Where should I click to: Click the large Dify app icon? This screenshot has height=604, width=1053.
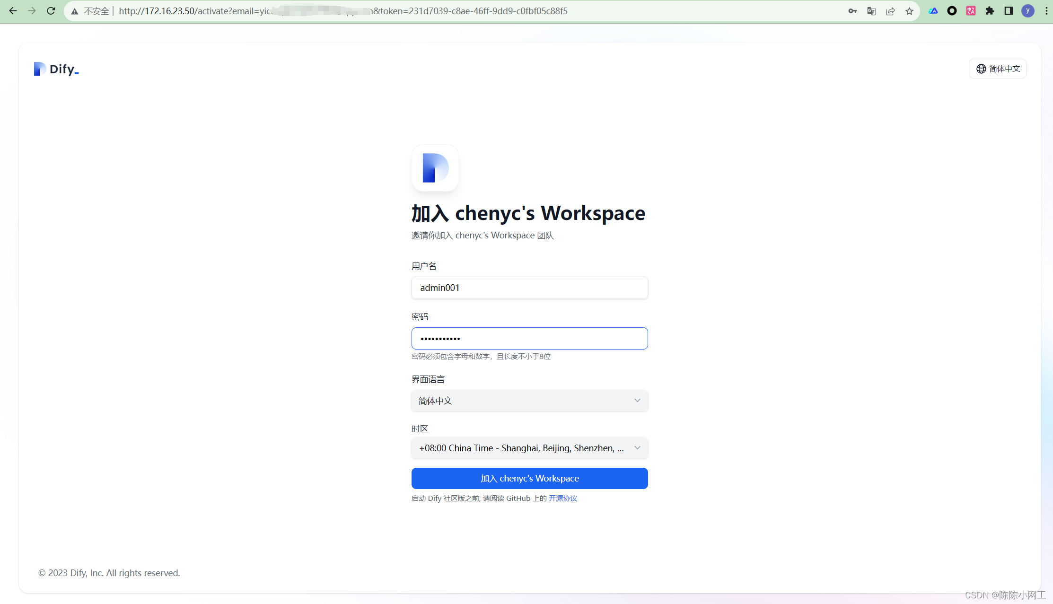pos(435,168)
